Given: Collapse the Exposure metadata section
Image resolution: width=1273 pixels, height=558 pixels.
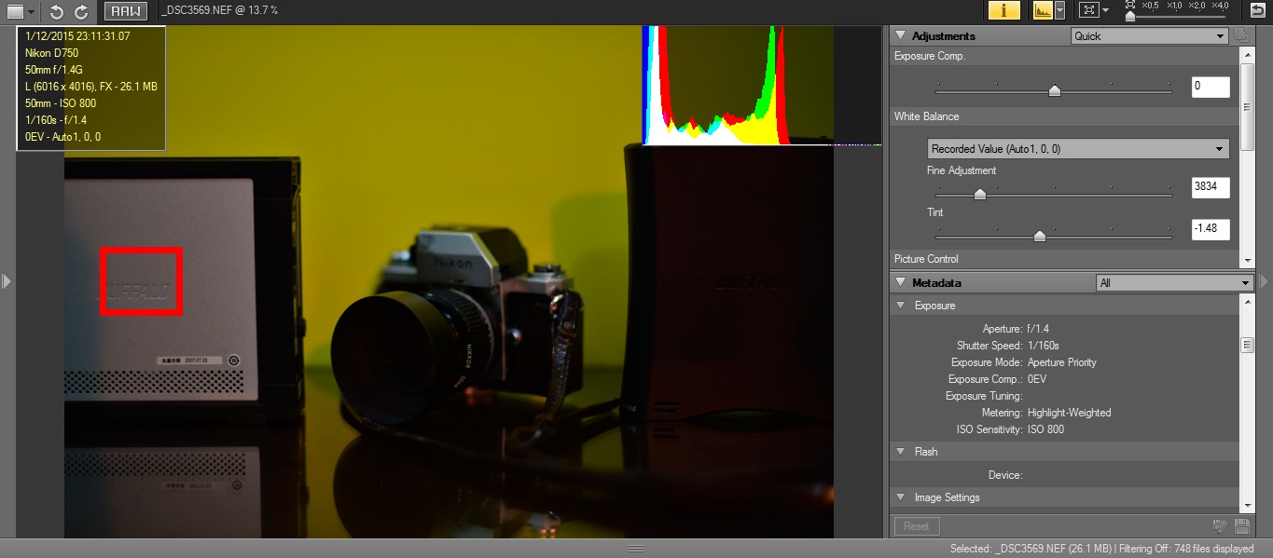Looking at the screenshot, I should [900, 306].
